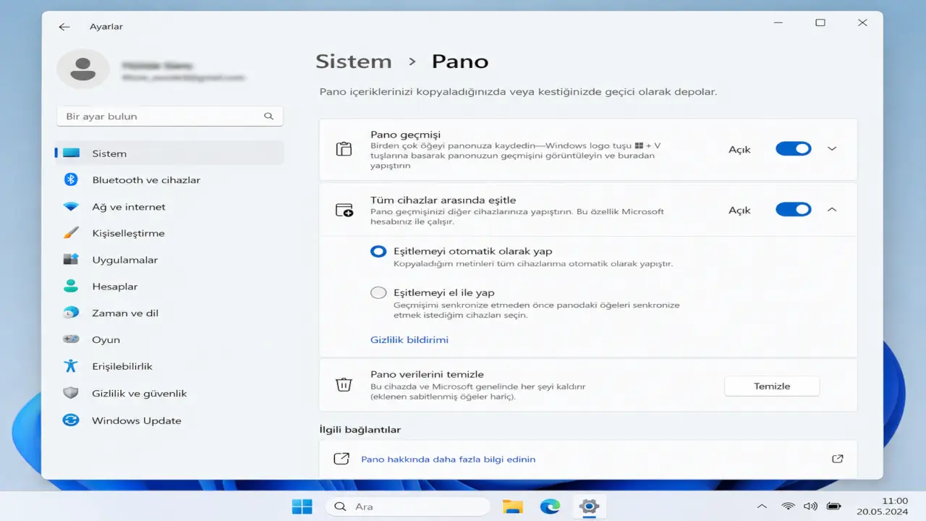Click the Sistem monitor icon in sidebar

(71, 153)
